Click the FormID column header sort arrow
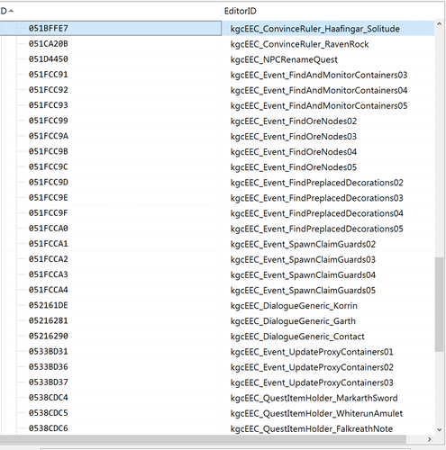This screenshot has height=450, width=446. [x=11, y=11]
